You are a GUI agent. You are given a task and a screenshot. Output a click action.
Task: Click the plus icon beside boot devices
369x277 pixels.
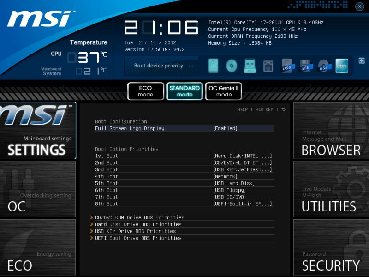pos(362,60)
